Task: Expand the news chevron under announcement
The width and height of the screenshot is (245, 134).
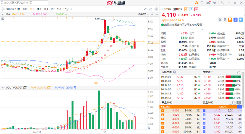Action: pos(202,29)
